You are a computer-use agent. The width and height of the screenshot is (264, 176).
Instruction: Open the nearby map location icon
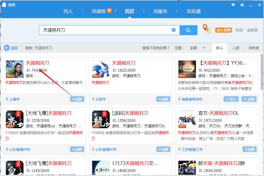[207, 29]
